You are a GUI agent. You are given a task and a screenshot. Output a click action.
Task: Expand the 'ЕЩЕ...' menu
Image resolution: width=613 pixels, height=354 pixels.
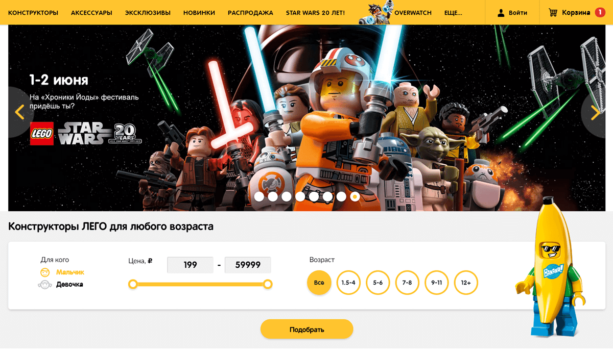click(x=453, y=13)
